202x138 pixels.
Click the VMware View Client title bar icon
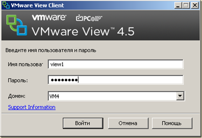click(x=6, y=5)
